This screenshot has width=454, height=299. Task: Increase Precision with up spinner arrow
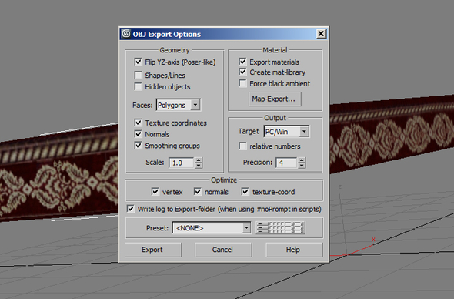302,160
